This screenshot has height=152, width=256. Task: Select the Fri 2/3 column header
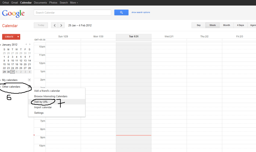click(x=239, y=36)
